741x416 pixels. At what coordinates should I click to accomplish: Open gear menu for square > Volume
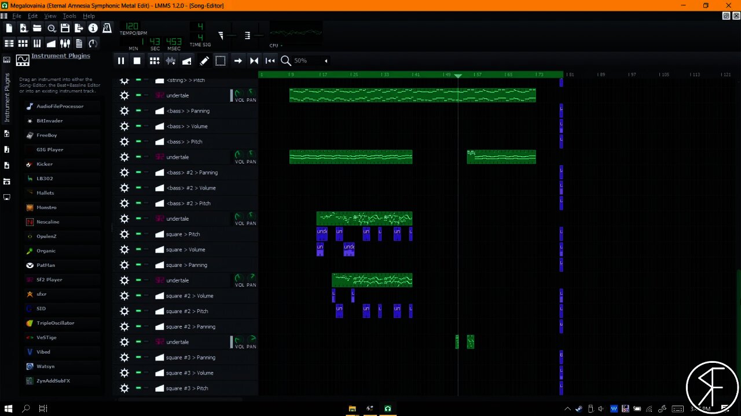coord(124,250)
